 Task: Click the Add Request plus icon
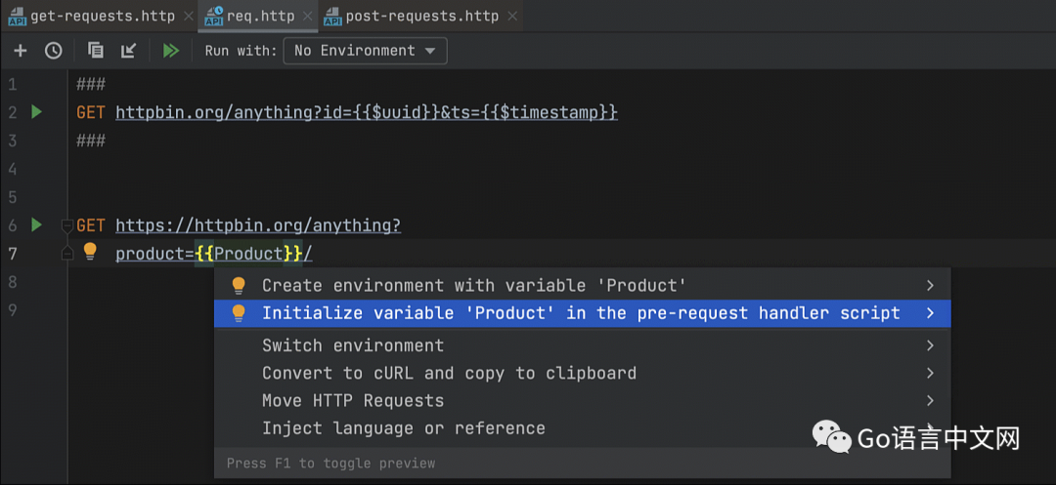(20, 51)
